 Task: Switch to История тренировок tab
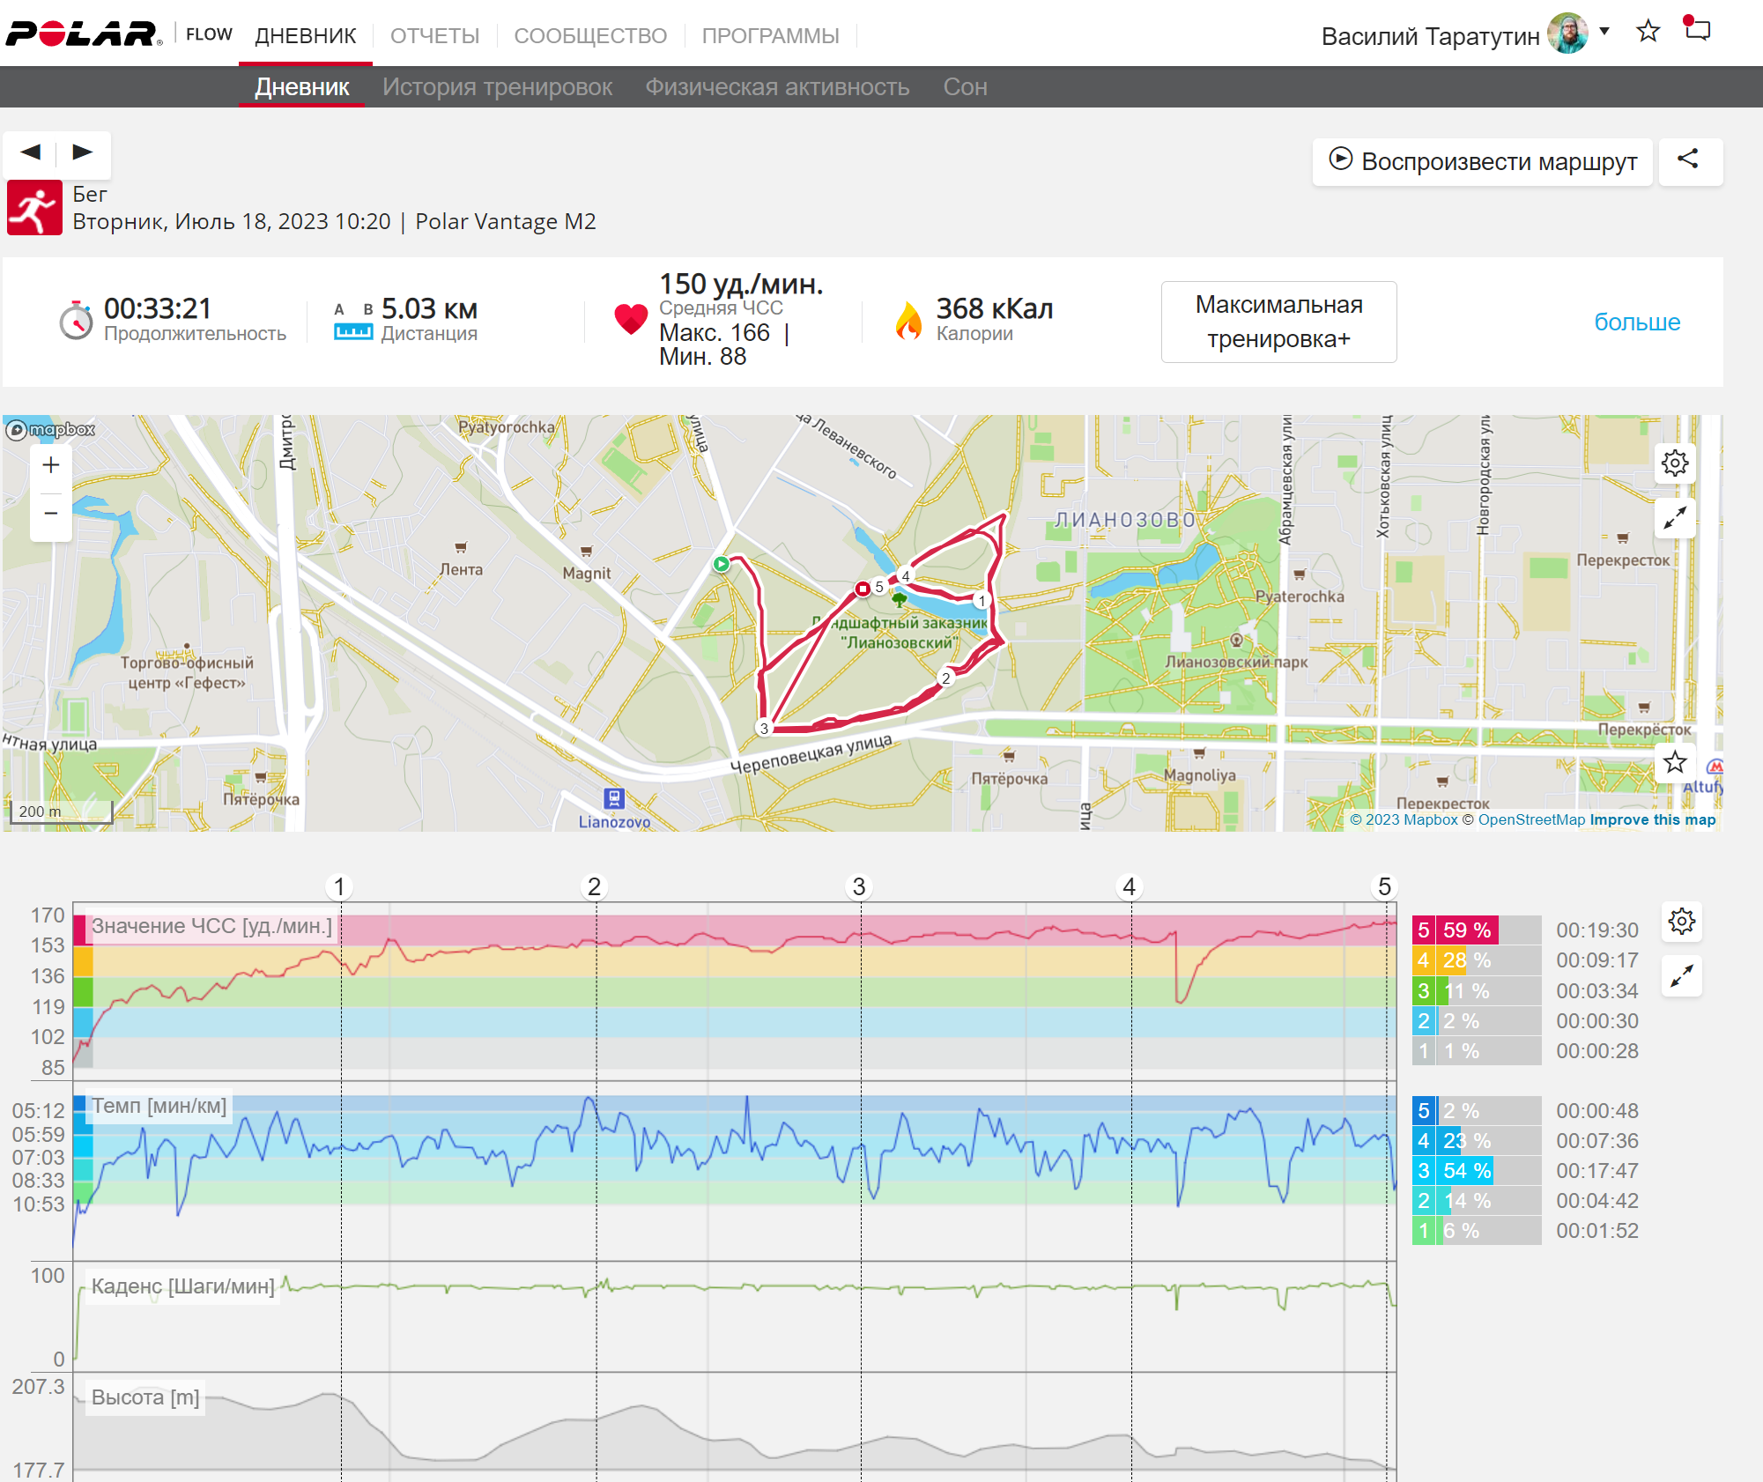pyautogui.click(x=497, y=87)
